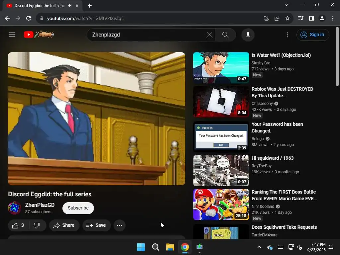Open the notifications bell in the tray
The height and width of the screenshot is (255, 340).
[x=331, y=247]
